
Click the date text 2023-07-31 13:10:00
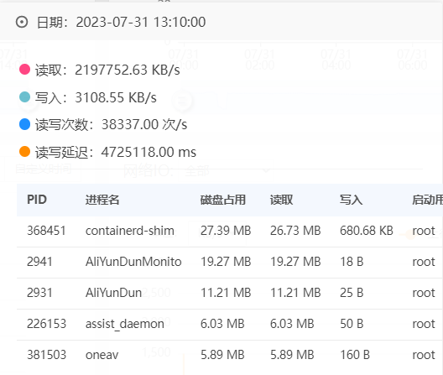pos(141,22)
